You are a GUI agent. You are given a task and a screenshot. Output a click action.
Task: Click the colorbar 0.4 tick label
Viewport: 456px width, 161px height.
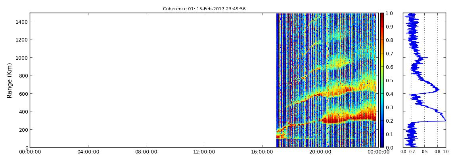[389, 94]
